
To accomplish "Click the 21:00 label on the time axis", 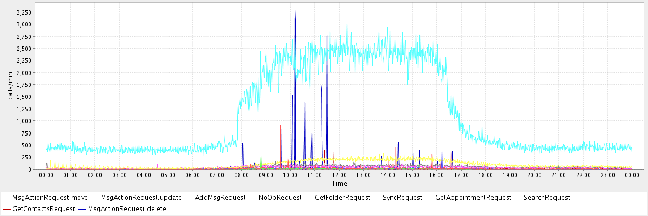I will pyautogui.click(x=559, y=175).
